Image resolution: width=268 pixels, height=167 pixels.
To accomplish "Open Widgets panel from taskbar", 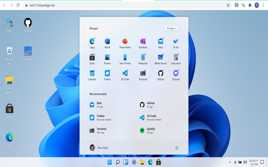I will 126,162.
